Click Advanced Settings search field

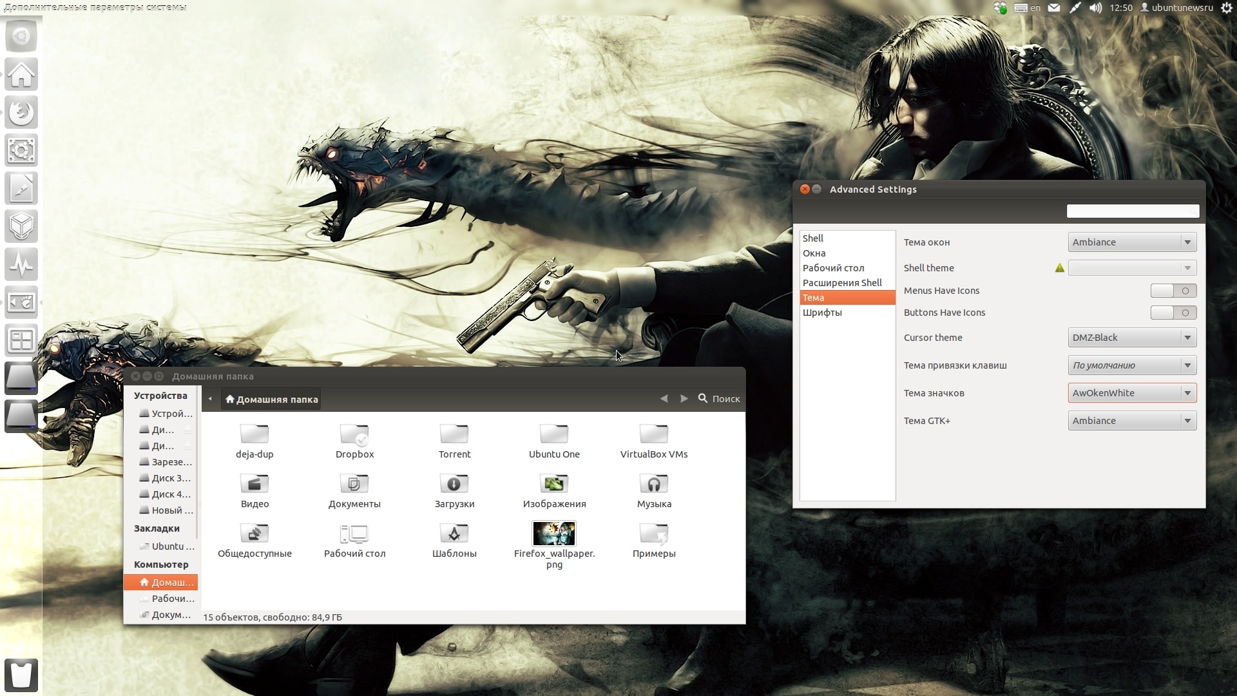tap(1133, 211)
